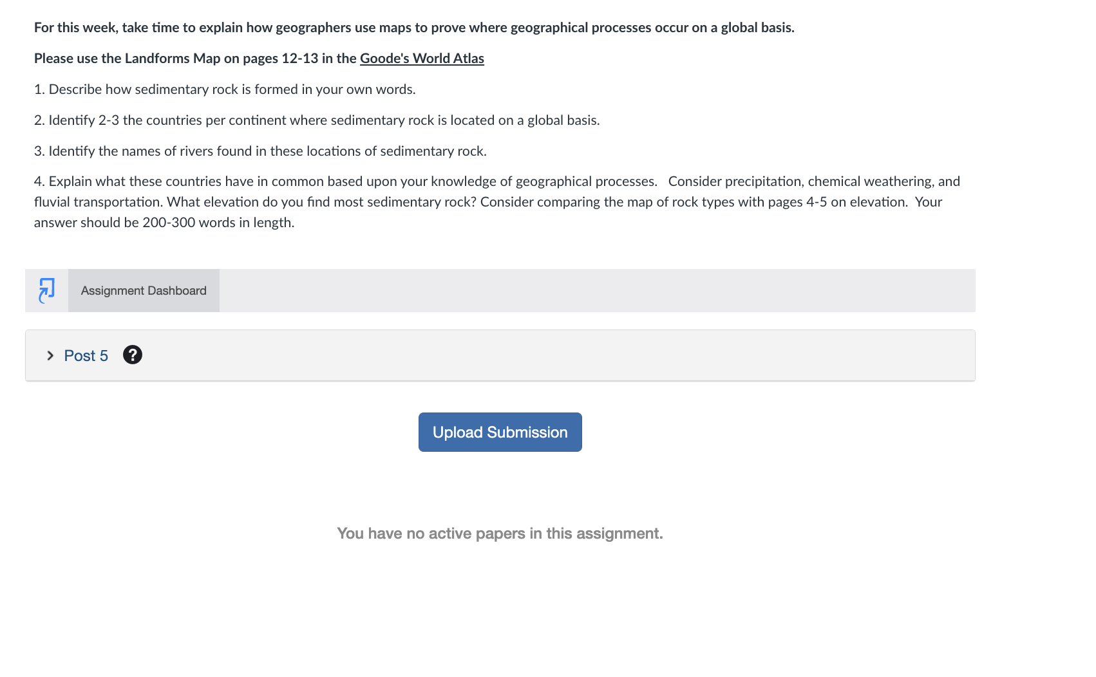Select question 3 about names of rivers

tap(260, 151)
